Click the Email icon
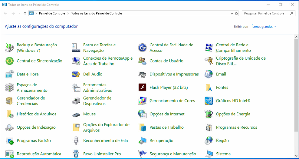The image size is (299, 159). tap(209, 74)
